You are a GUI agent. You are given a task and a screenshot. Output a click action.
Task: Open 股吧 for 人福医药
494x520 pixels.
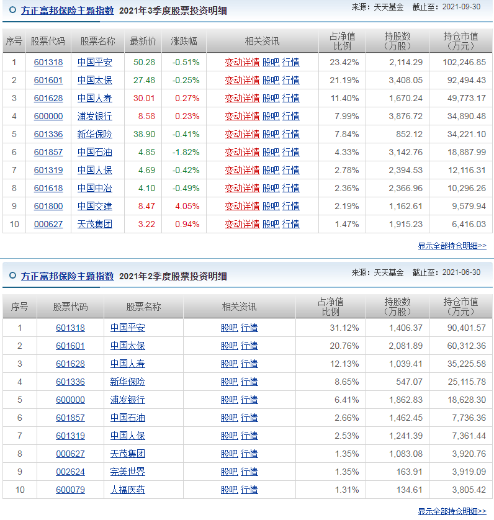pyautogui.click(x=229, y=490)
